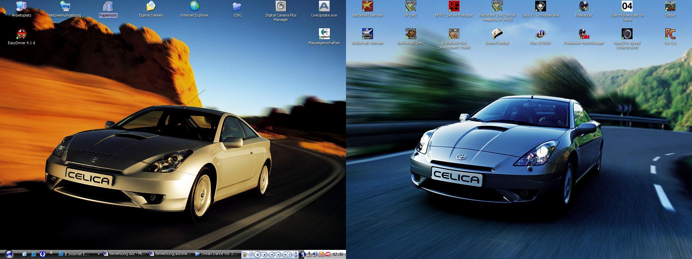692x259 pixels.
Task: Launch the Far Cry desktop icon
Action: [x=670, y=34]
